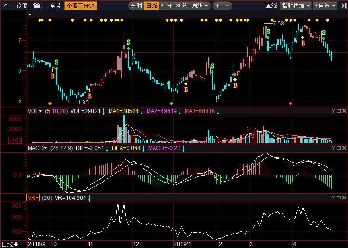
Task: Click the S sell signal in late April
Action: point(324,32)
